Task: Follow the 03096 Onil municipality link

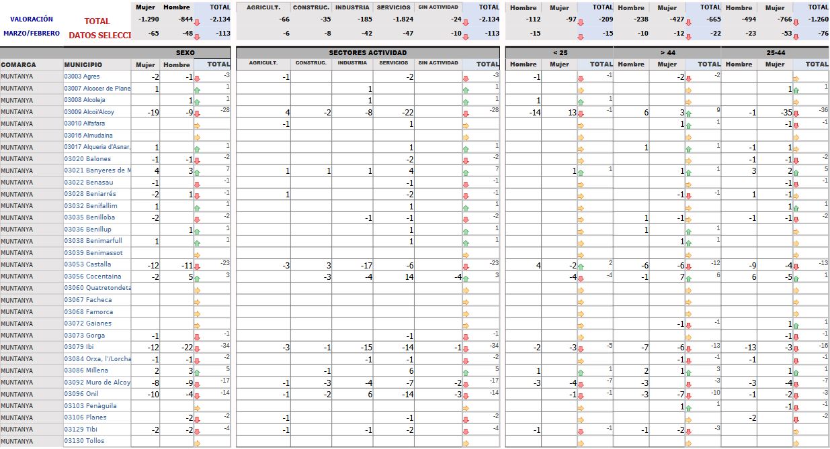Action: 81,394
